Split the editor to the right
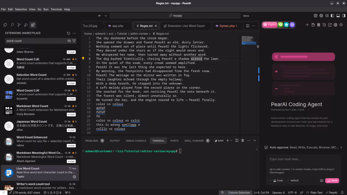Viewport: 347px width, 195px height. point(248,26)
